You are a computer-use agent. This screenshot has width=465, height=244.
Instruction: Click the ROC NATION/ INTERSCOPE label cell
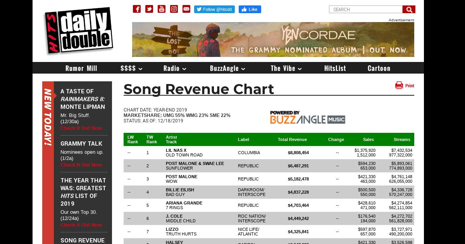[252, 218]
